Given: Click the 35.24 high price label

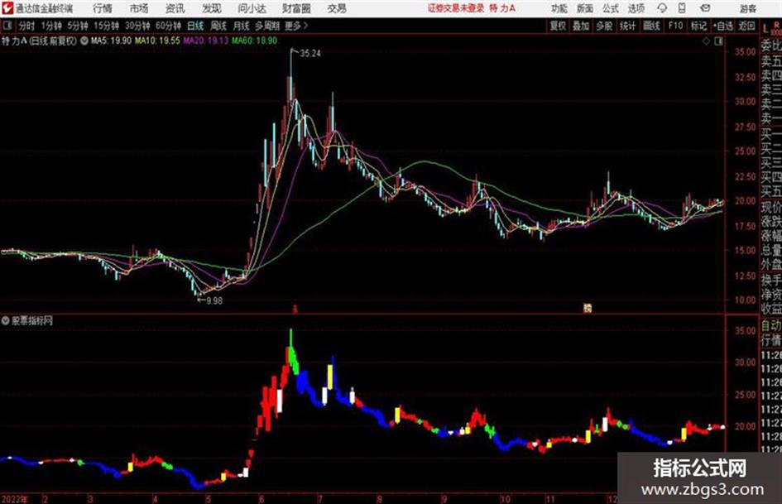Looking at the screenshot, I should (310, 54).
